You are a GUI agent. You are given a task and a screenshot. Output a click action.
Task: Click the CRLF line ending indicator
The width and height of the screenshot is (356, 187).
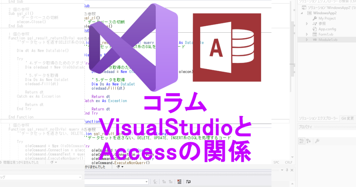288,162
